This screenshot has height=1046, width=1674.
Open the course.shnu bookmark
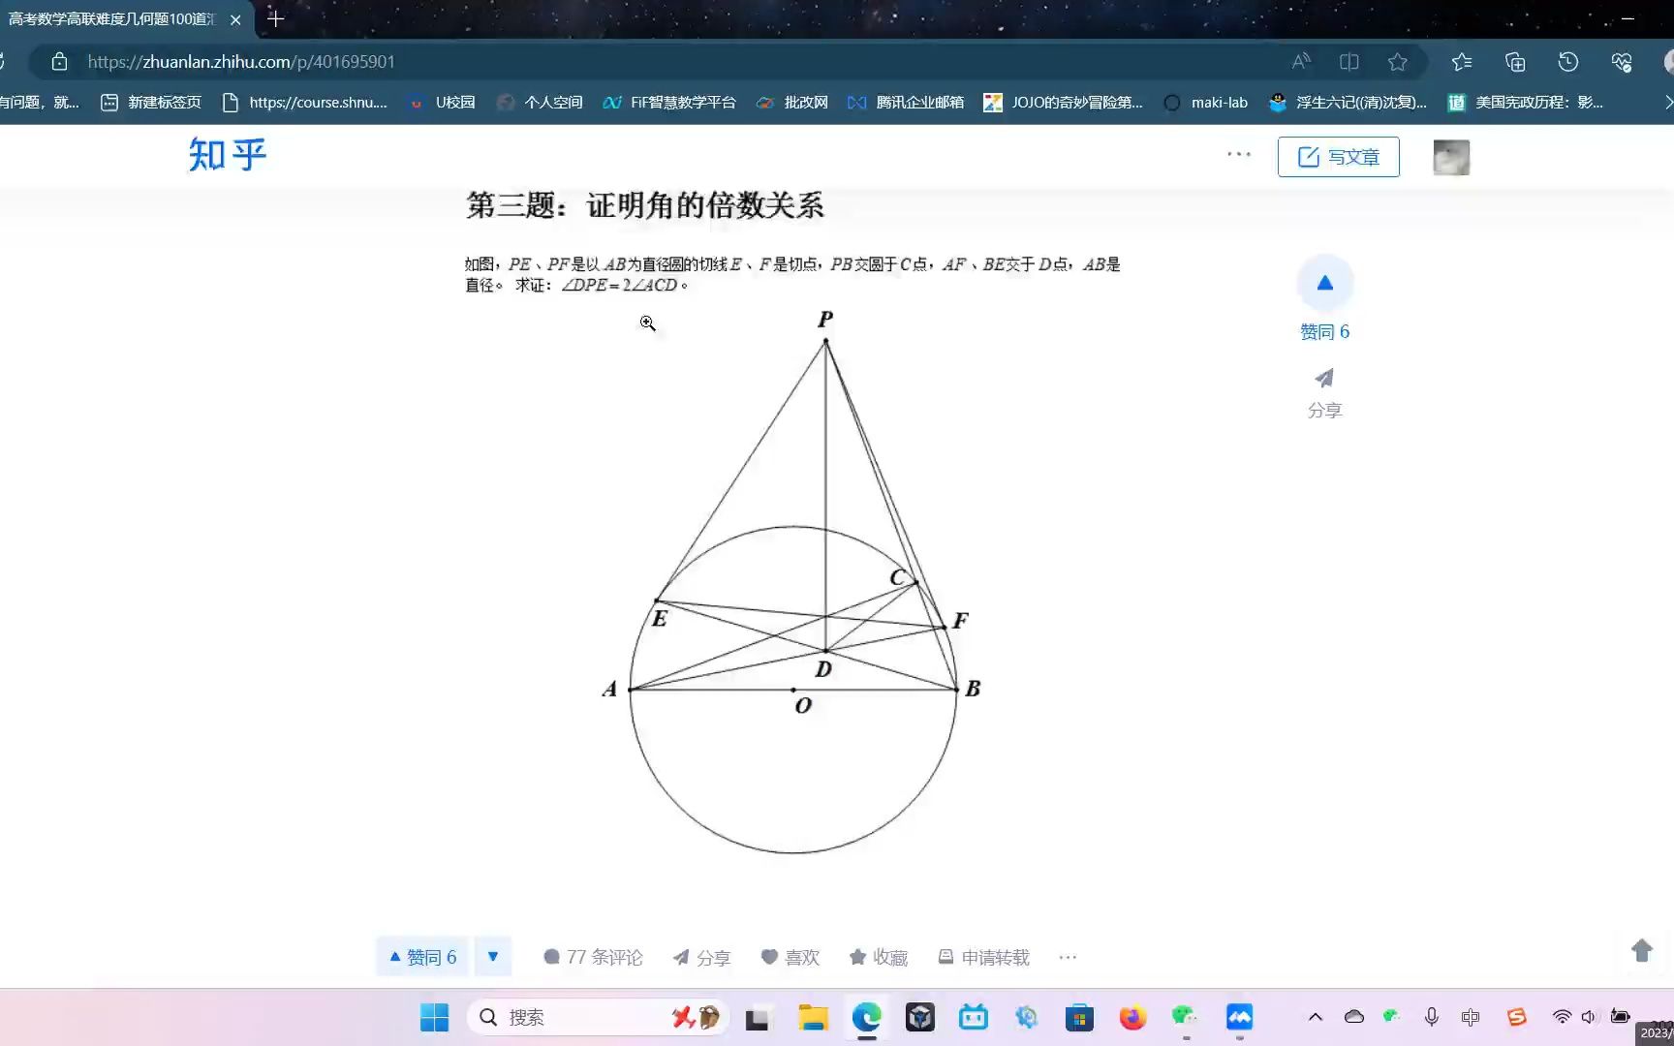(304, 103)
